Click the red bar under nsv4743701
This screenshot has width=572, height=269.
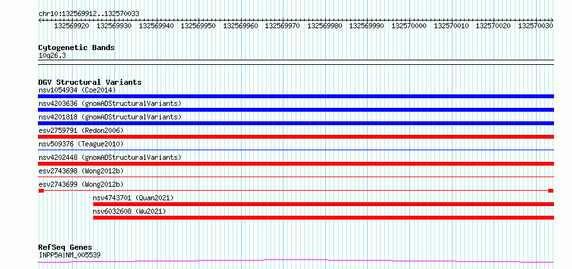pyautogui.click(x=323, y=204)
